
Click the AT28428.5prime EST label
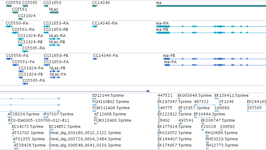click(30, 145)
